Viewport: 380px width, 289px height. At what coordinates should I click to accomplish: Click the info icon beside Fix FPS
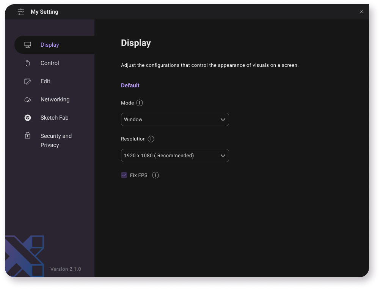pos(155,175)
